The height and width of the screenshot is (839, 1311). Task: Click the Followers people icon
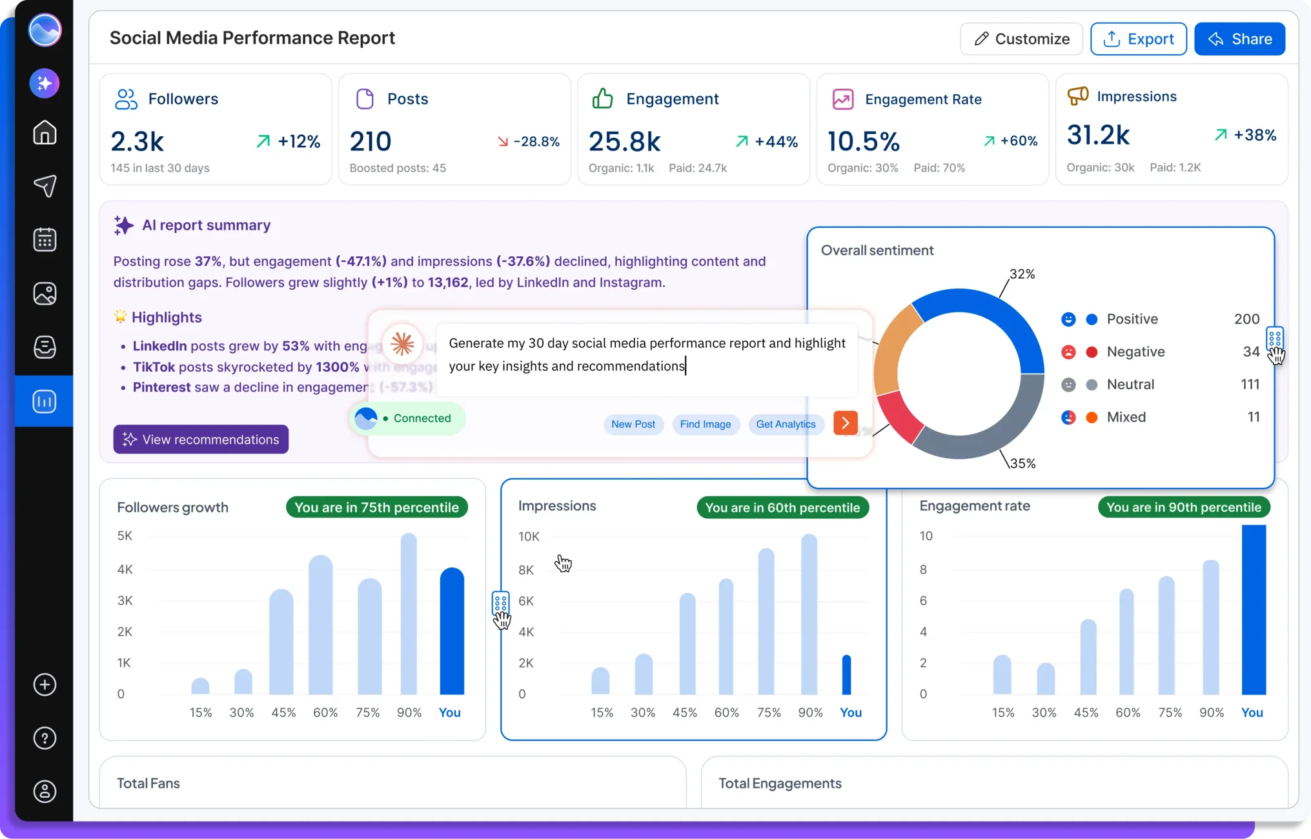click(126, 99)
